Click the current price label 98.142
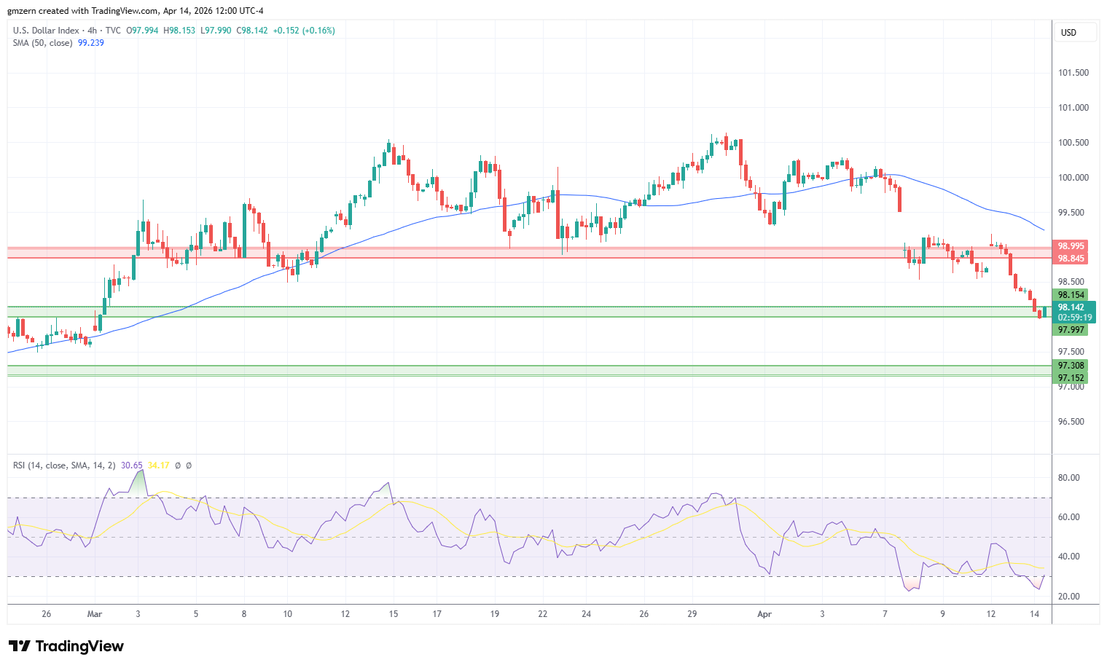Screen dimensions: 1107x668 point(1072,307)
